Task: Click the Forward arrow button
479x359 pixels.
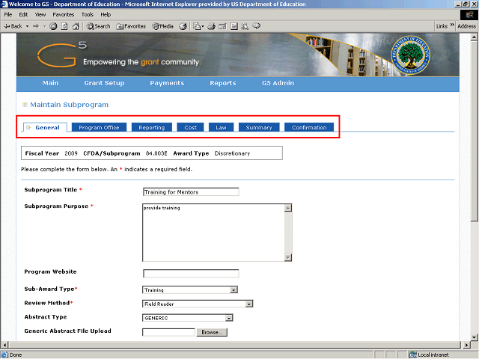Action: click(36, 26)
